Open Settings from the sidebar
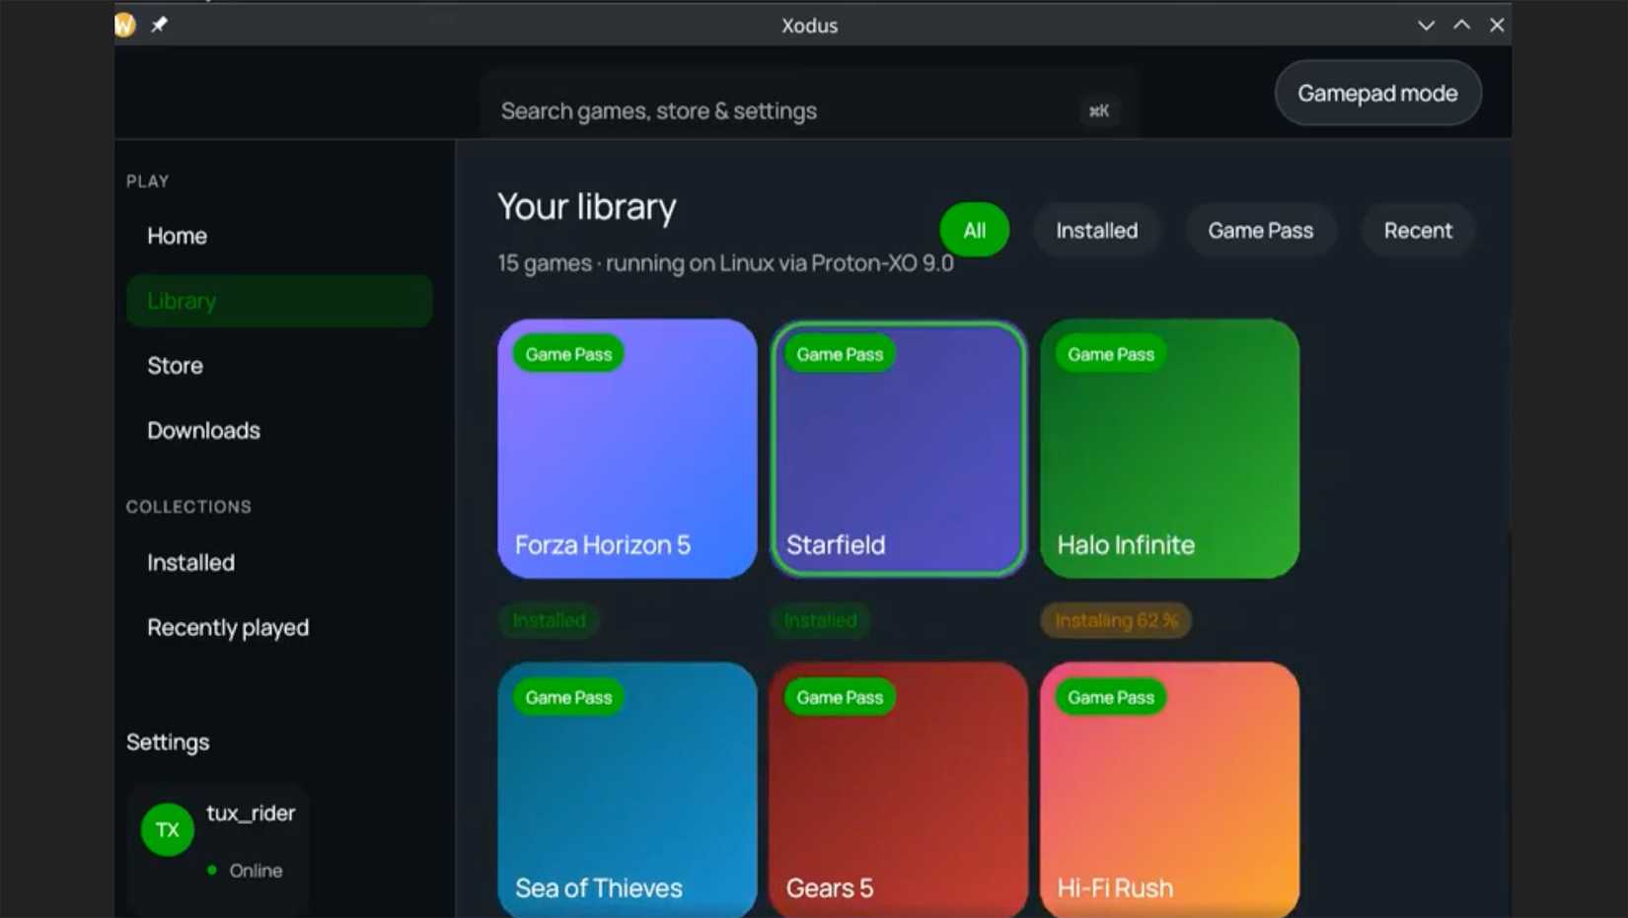1628x918 pixels. point(168,741)
